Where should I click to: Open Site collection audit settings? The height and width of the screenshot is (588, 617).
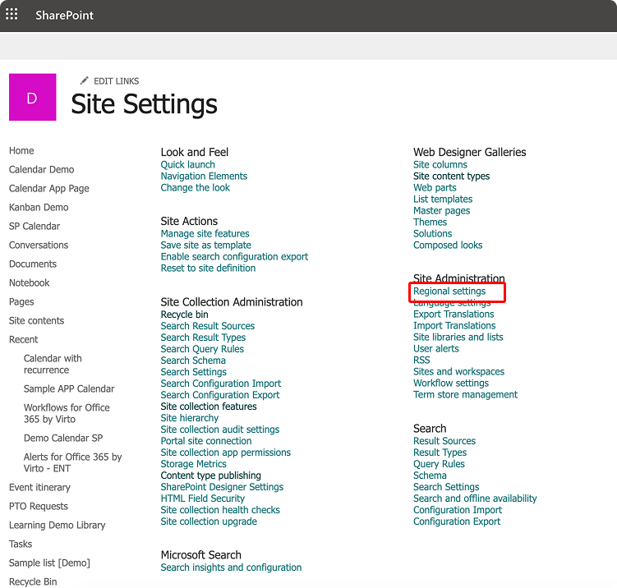pos(219,429)
